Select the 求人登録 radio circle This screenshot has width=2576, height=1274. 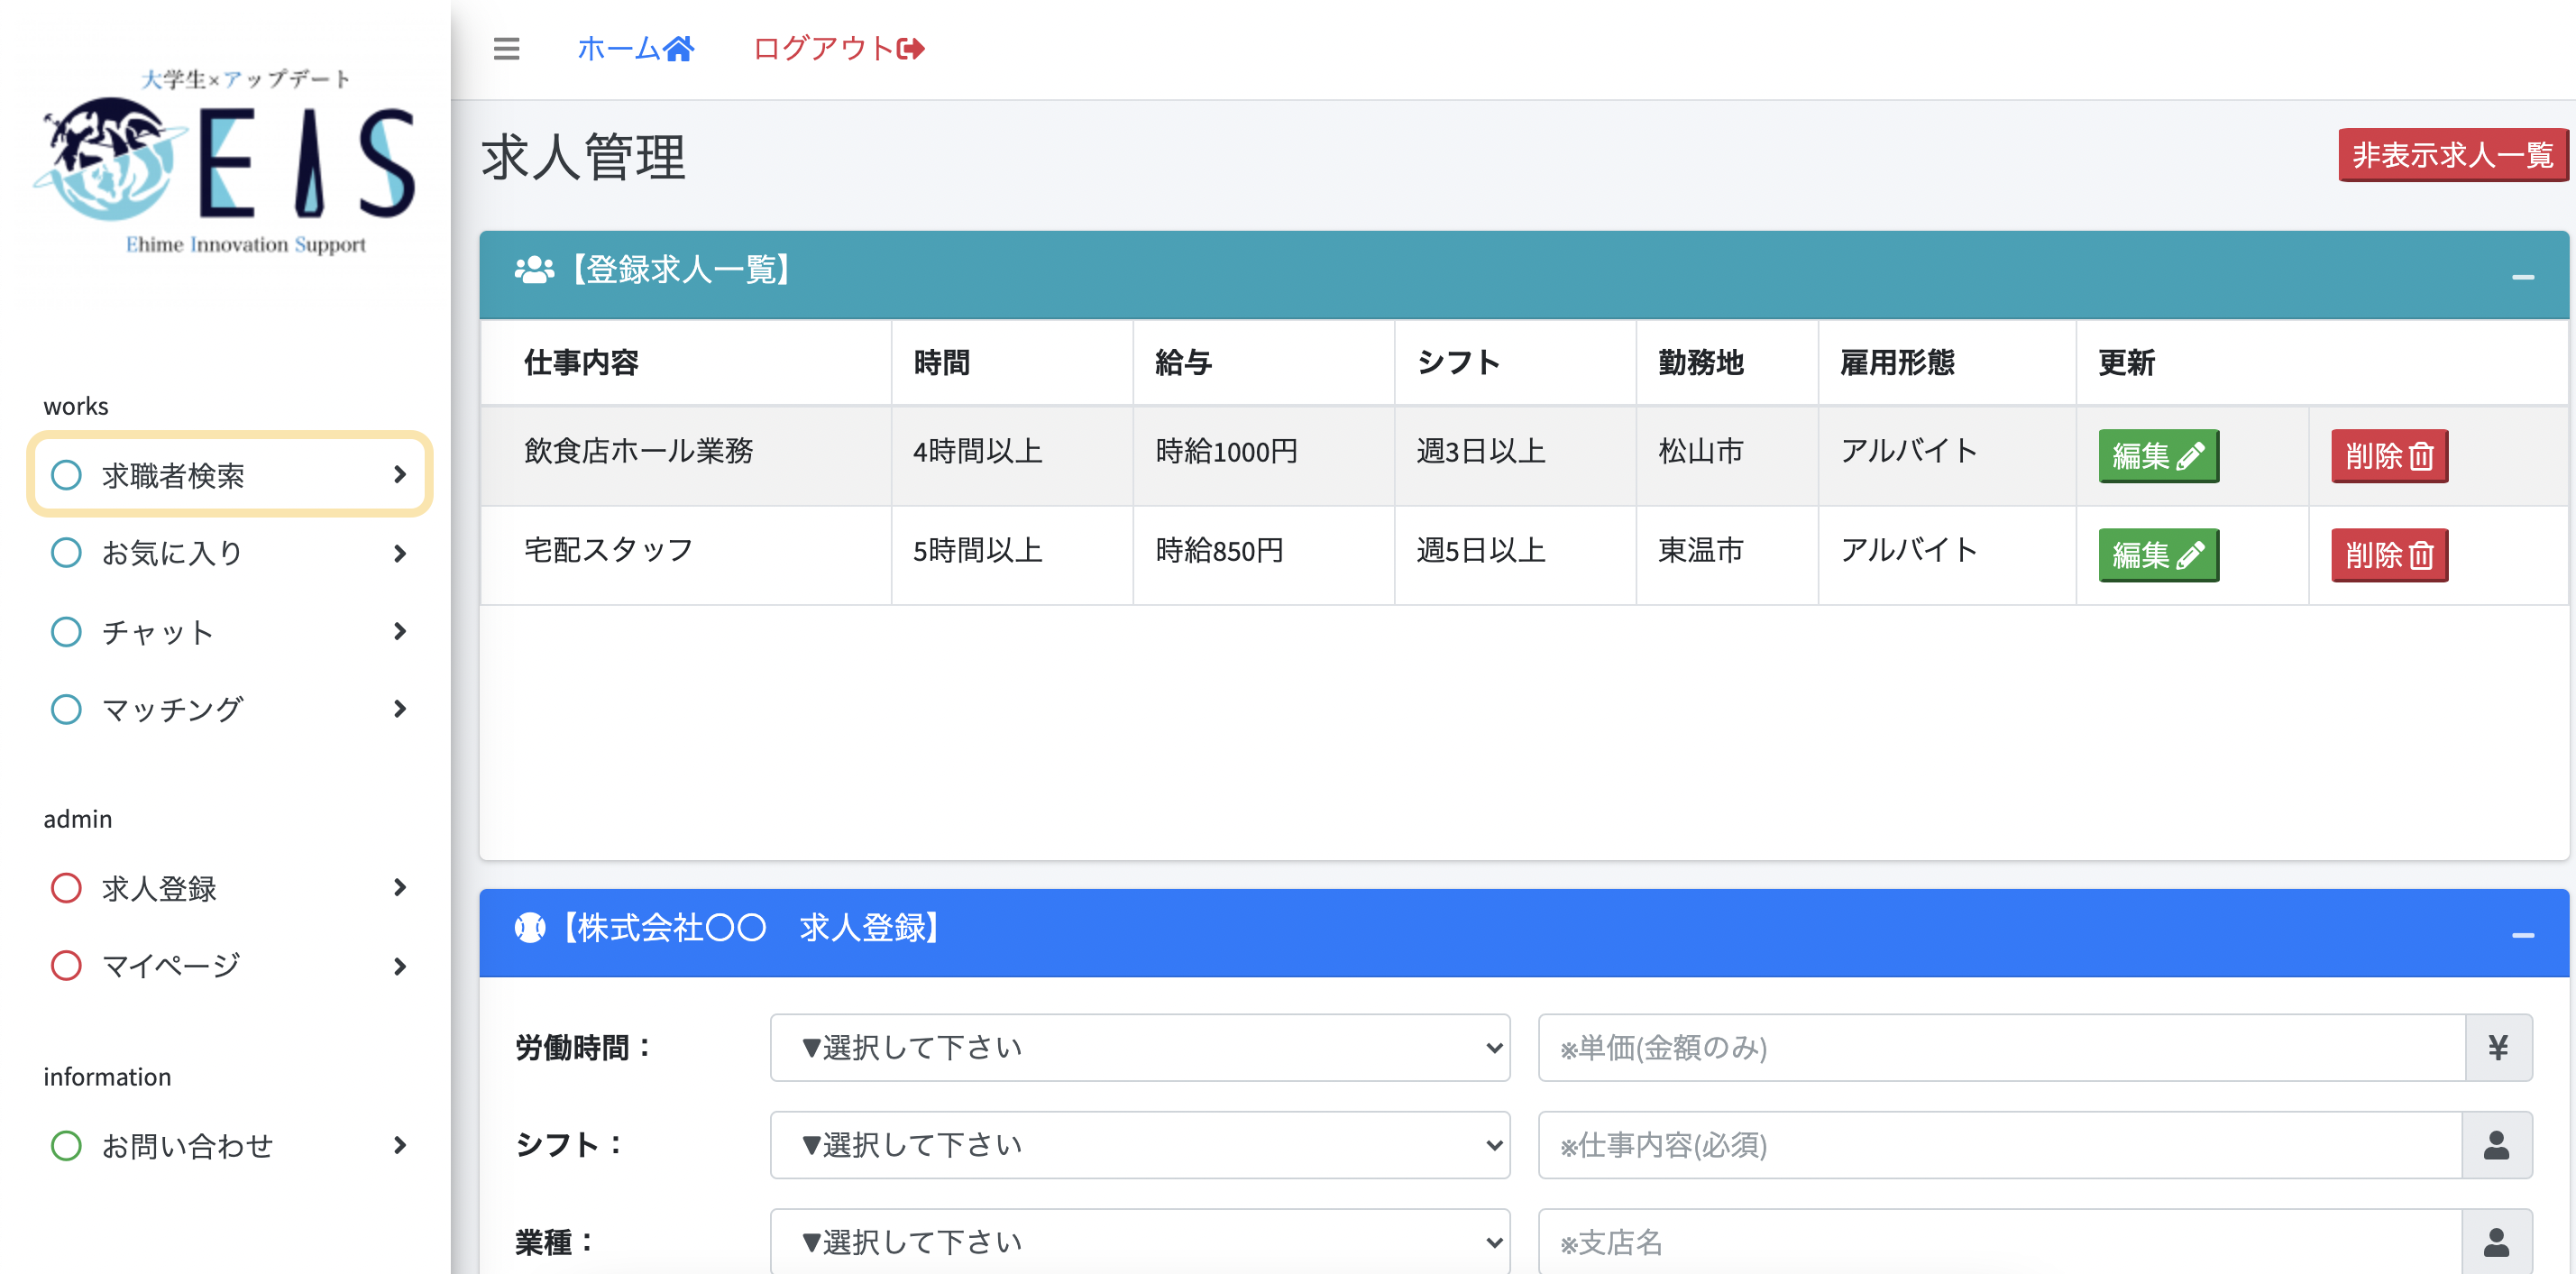66,887
